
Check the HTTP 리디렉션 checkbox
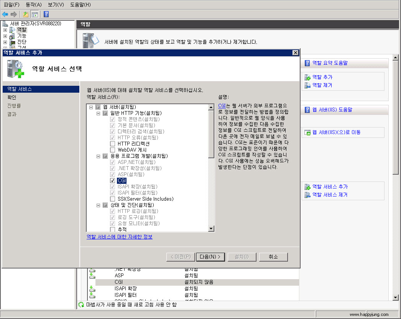coord(112,144)
